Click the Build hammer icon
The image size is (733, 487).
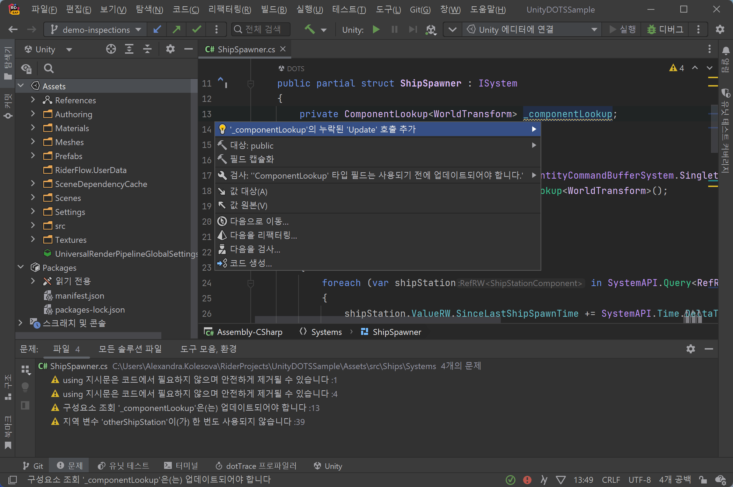tap(309, 30)
